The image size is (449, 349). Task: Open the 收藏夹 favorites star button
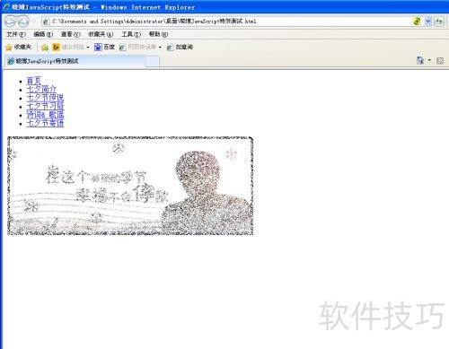pos(19,47)
